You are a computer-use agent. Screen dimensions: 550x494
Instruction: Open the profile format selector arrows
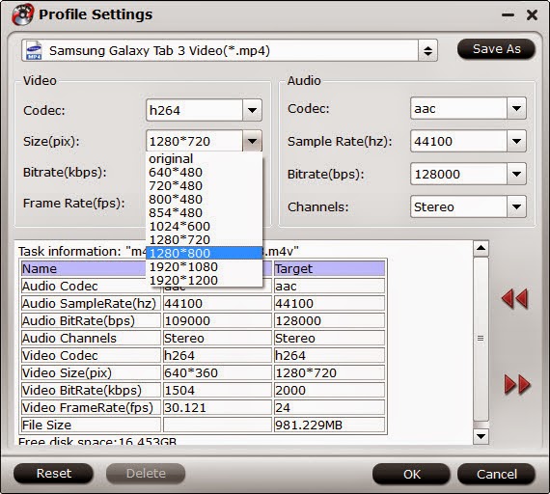(x=427, y=51)
